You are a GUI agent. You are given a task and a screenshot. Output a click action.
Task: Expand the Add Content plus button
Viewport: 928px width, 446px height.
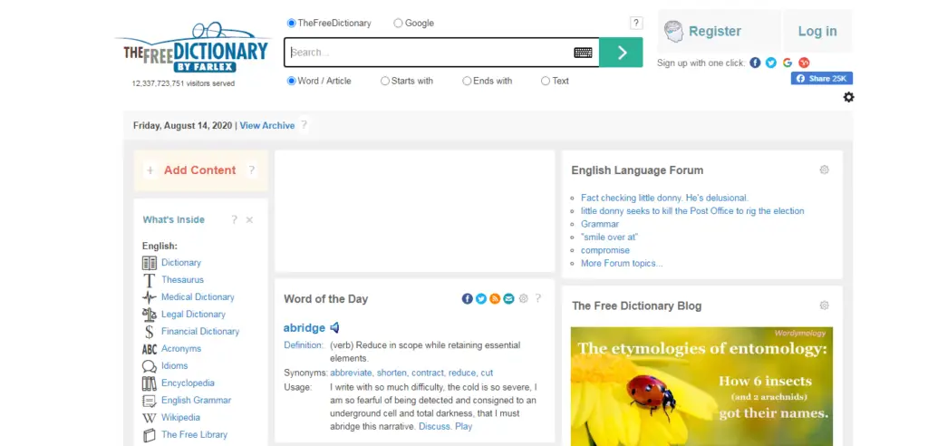point(150,170)
